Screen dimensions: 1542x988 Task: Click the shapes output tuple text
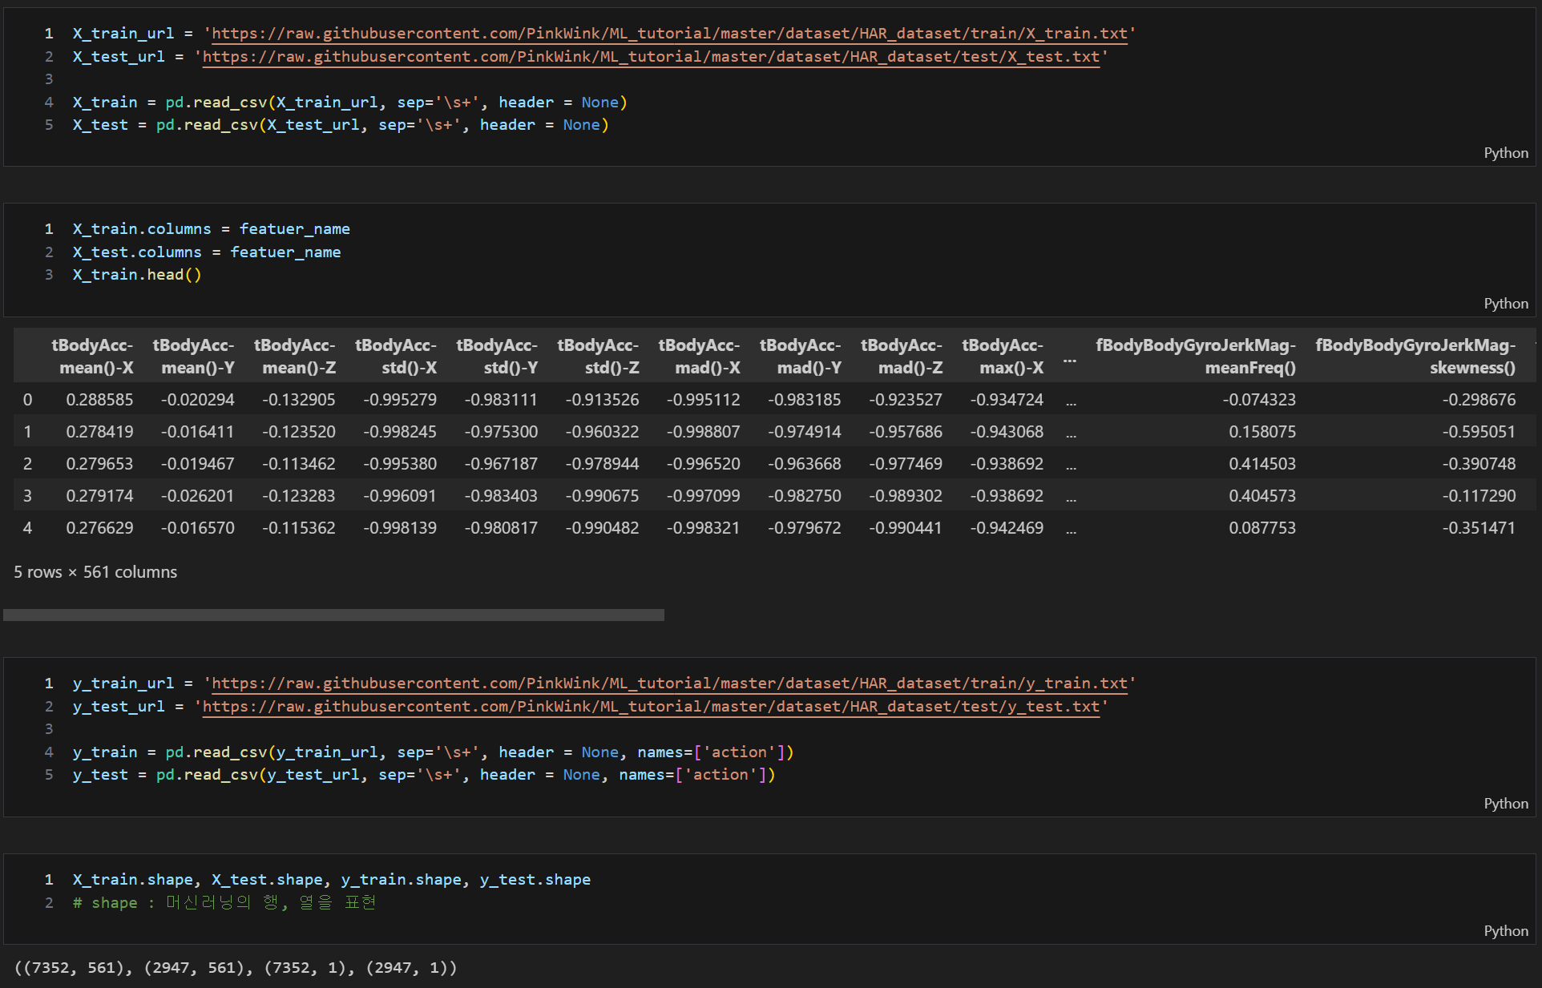click(x=236, y=968)
